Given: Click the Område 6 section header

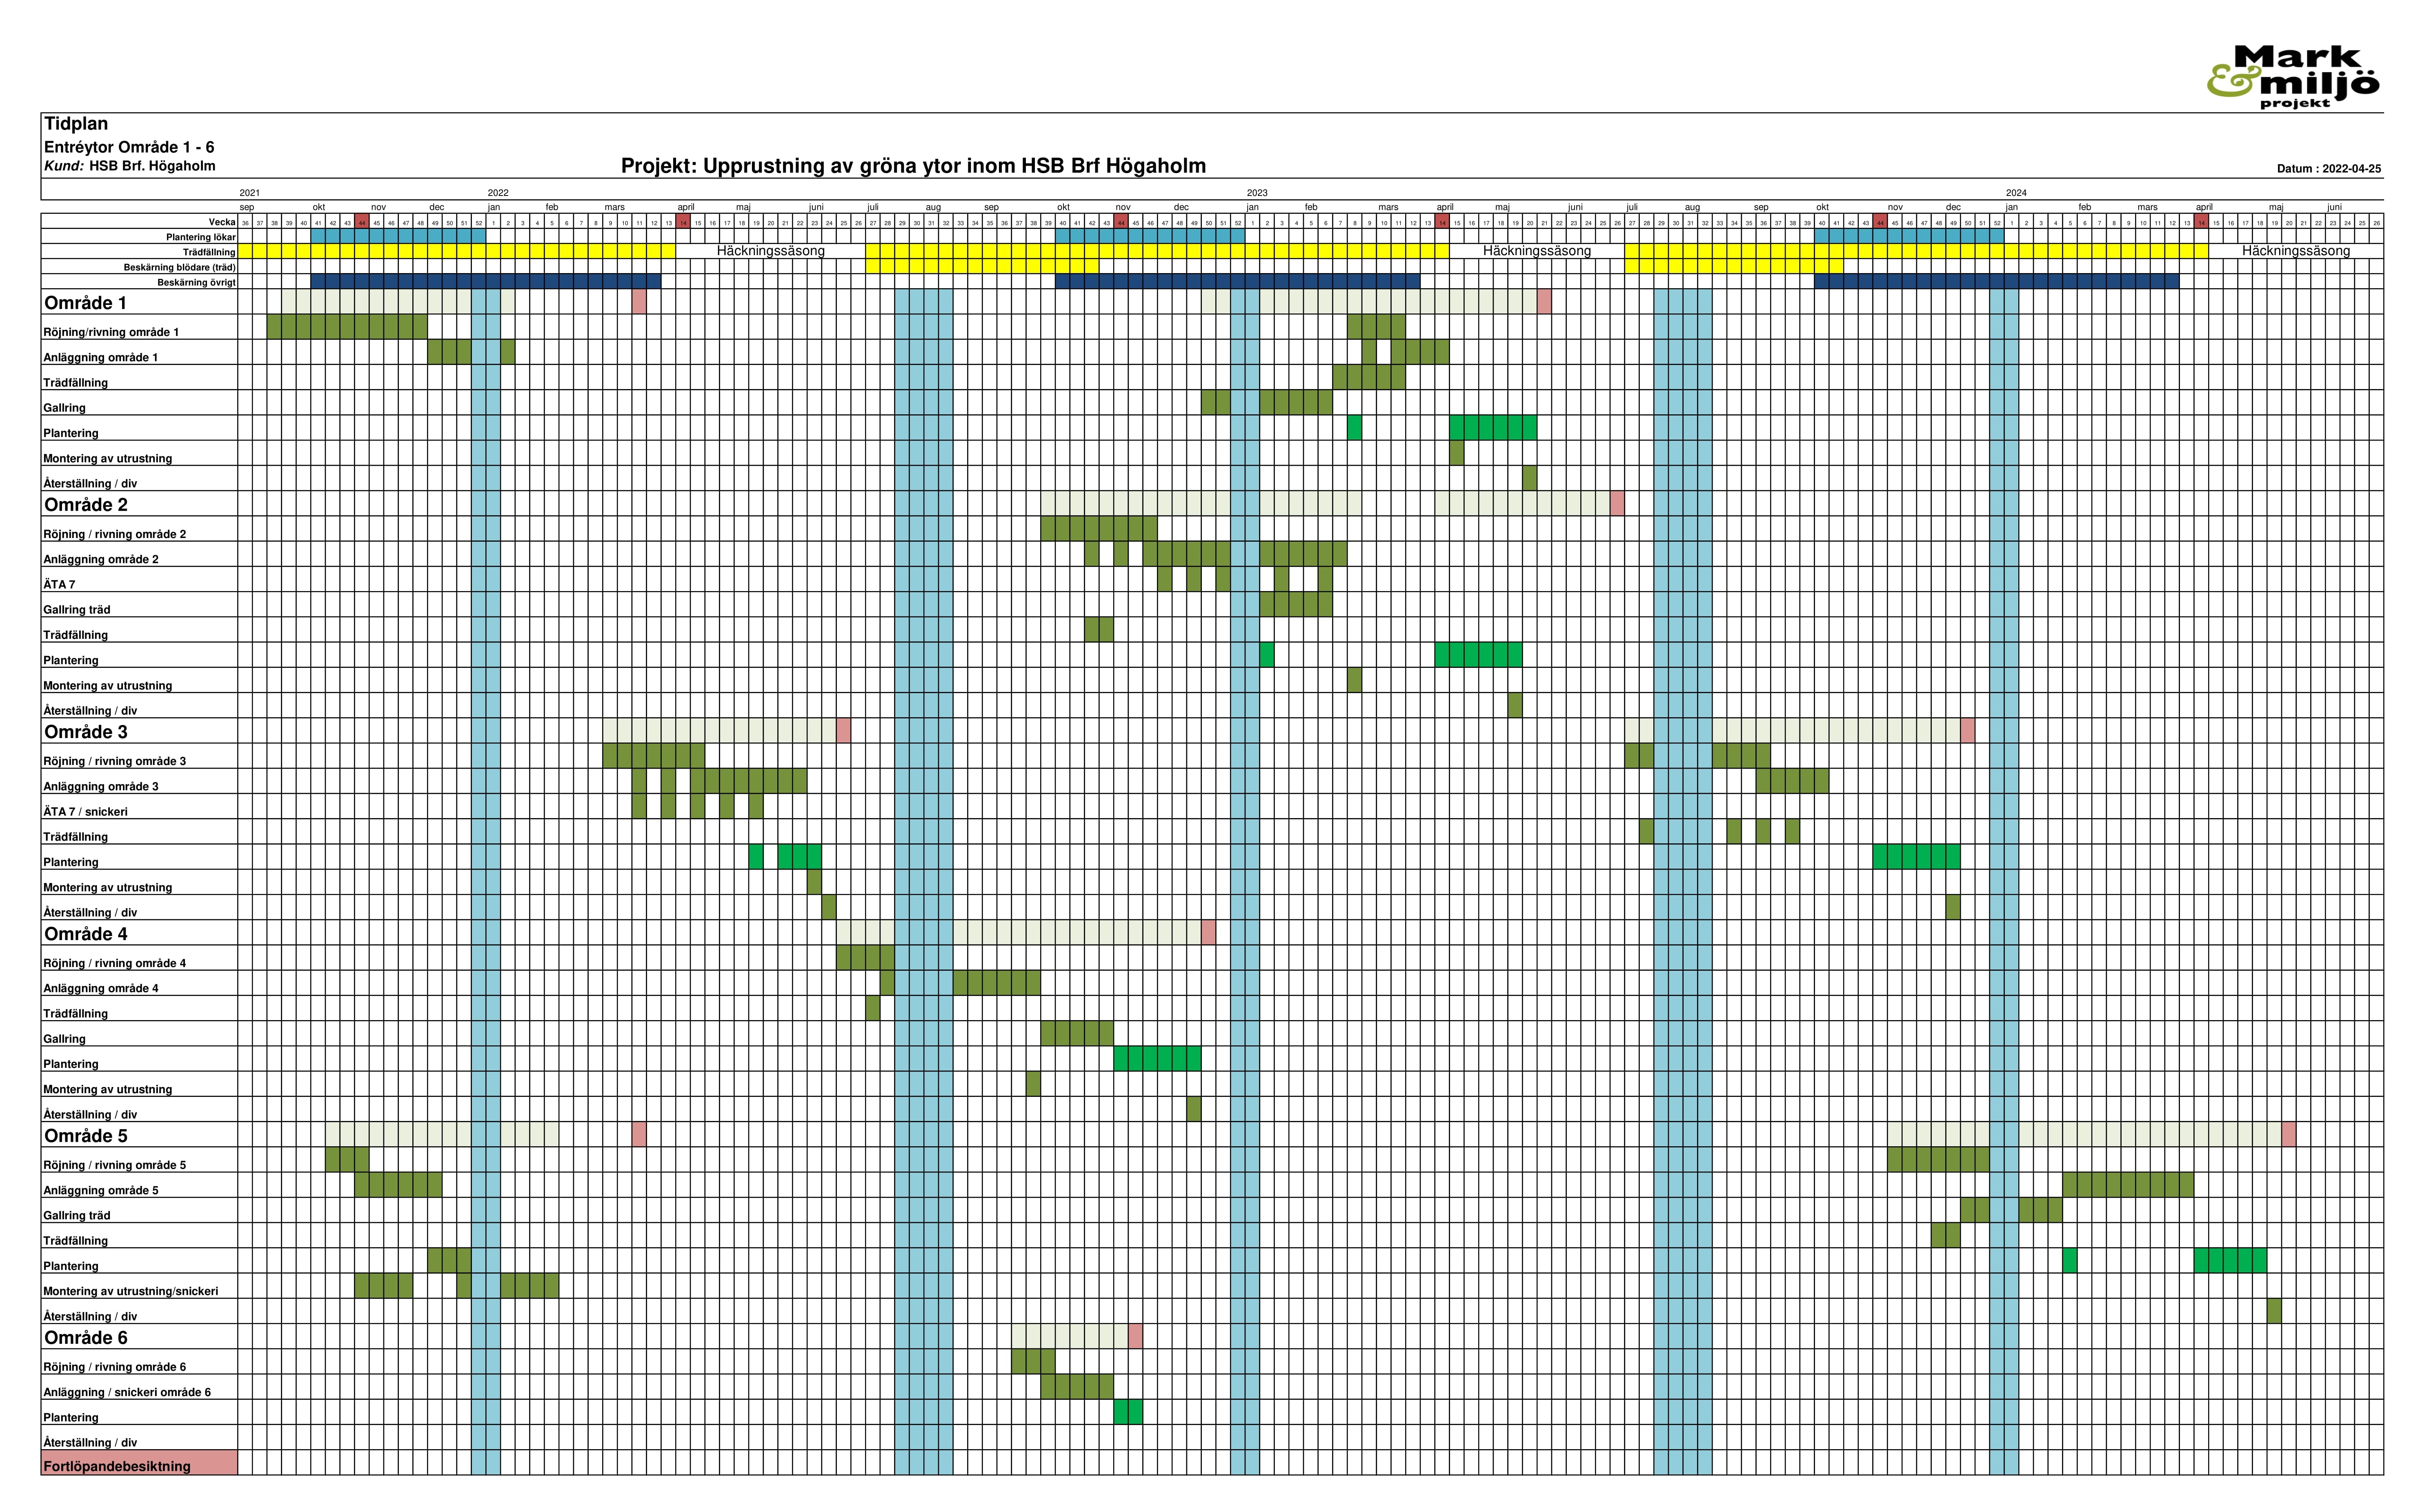Looking at the screenshot, I should 86,1338.
